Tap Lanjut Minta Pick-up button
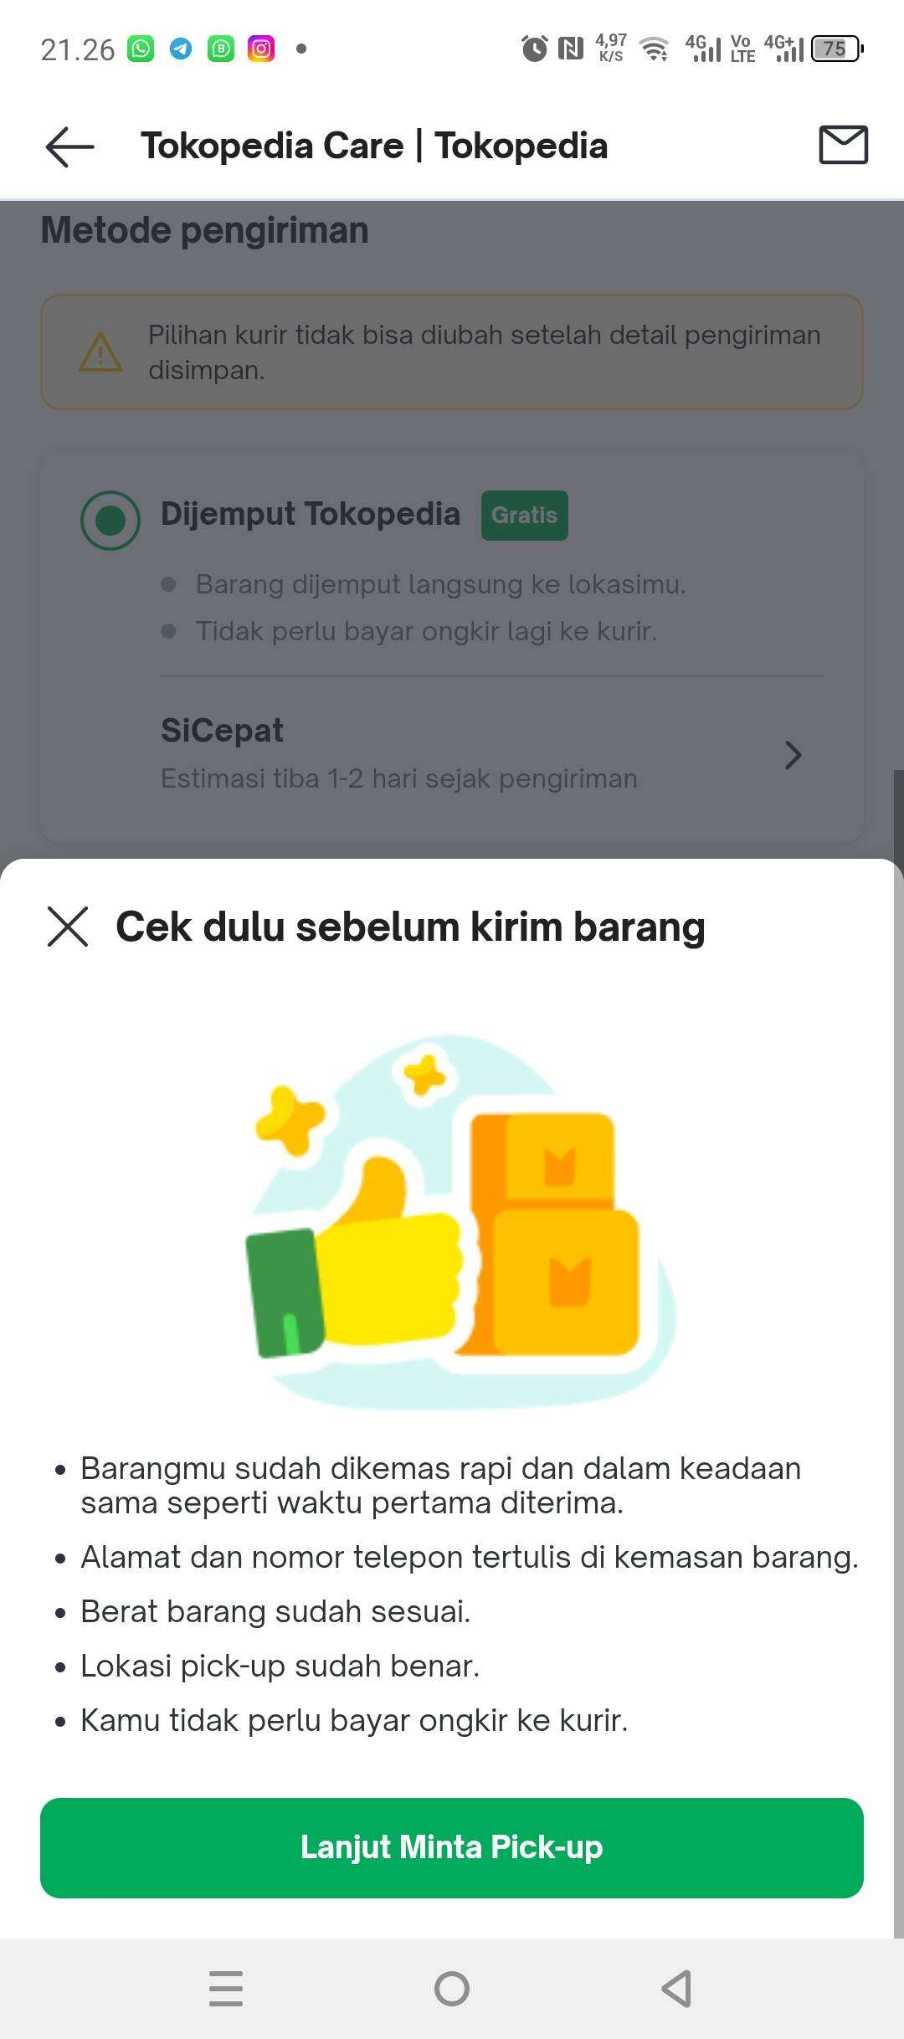This screenshot has height=2039, width=904. pos(452,1847)
